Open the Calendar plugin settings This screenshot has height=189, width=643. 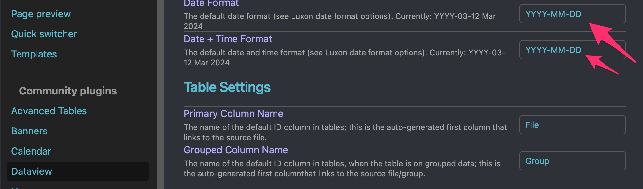point(31,151)
